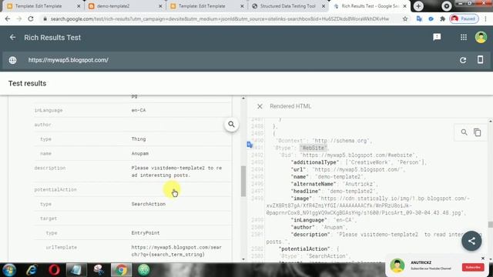Click the EntryPoint value text
The width and height of the screenshot is (493, 277).
(146, 233)
